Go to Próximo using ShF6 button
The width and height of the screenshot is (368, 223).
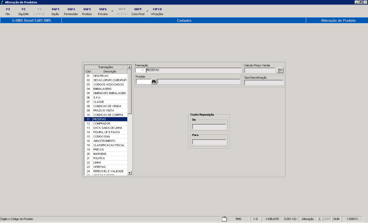[x=103, y=11]
